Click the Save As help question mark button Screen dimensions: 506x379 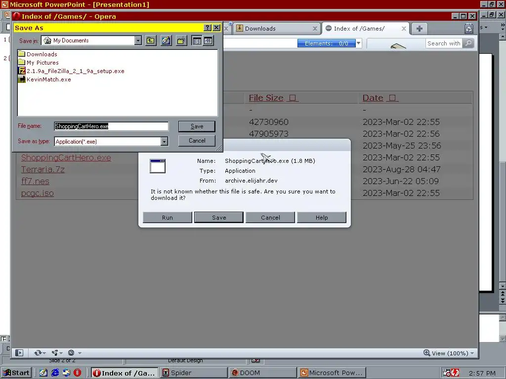click(x=208, y=28)
